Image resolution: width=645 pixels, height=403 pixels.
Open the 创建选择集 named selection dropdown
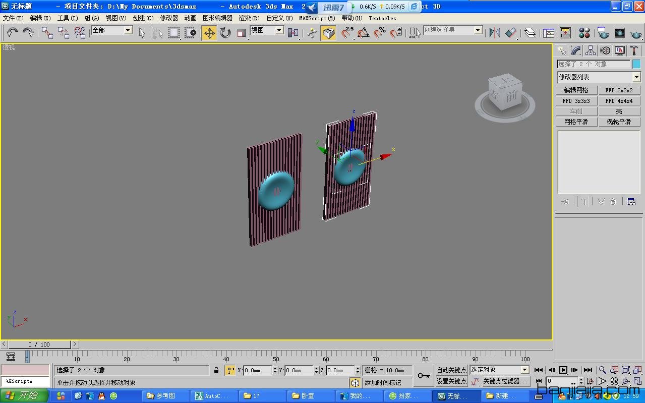coord(478,30)
